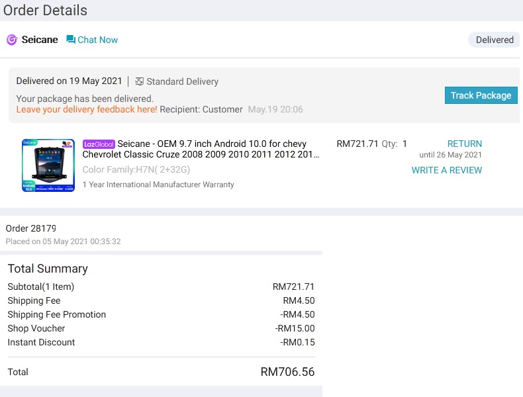Click Color Family:H7N( 2+32G) text
Image resolution: width=523 pixels, height=397 pixels.
(136, 169)
